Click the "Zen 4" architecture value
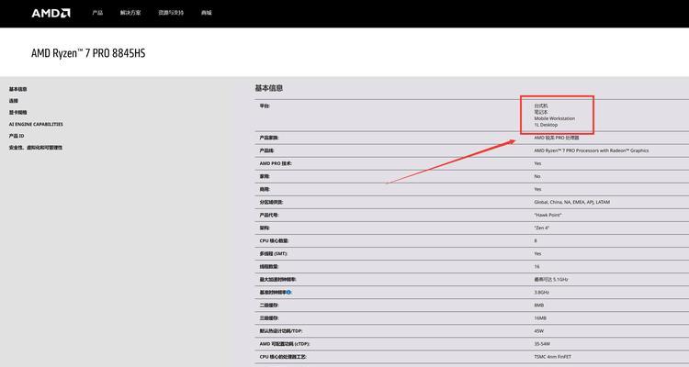This screenshot has height=367, width=689. coord(542,228)
